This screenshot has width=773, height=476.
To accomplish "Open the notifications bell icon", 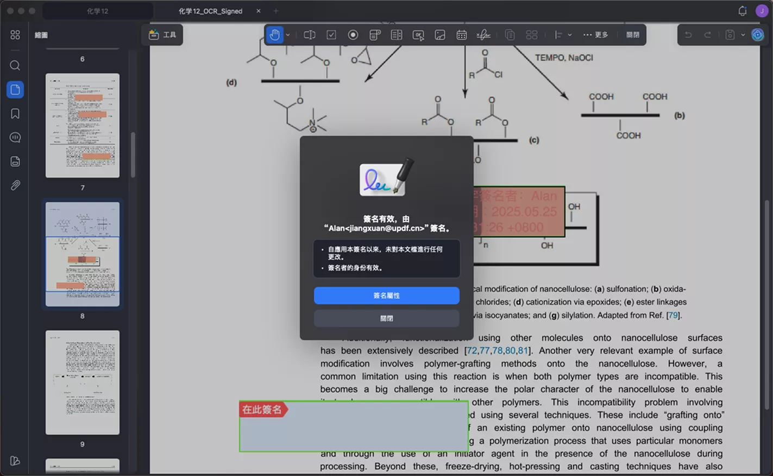I will (x=743, y=11).
